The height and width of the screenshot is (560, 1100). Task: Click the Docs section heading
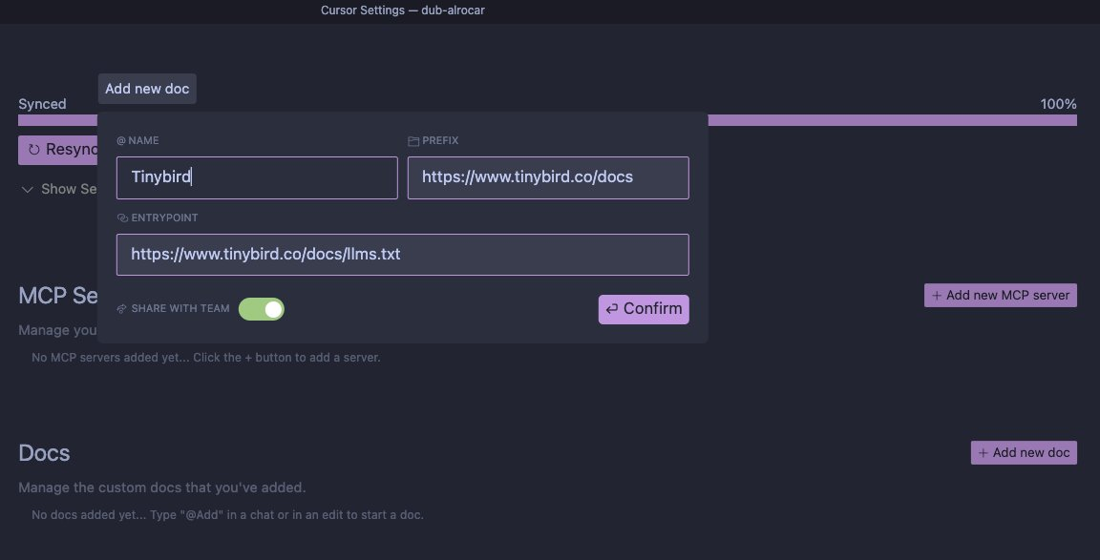[44, 453]
